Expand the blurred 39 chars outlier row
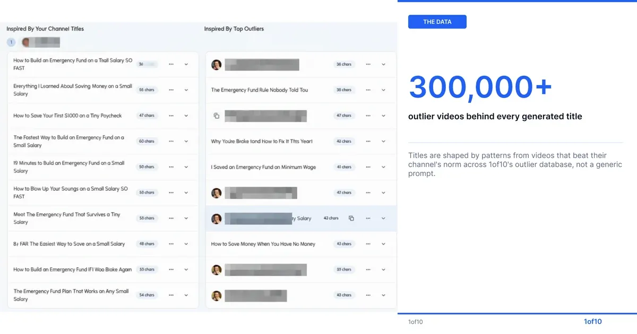The width and height of the screenshot is (637, 334). pos(383,269)
